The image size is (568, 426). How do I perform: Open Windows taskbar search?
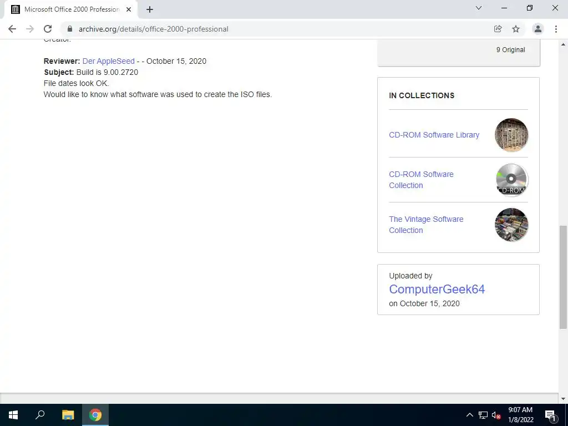pos(40,415)
